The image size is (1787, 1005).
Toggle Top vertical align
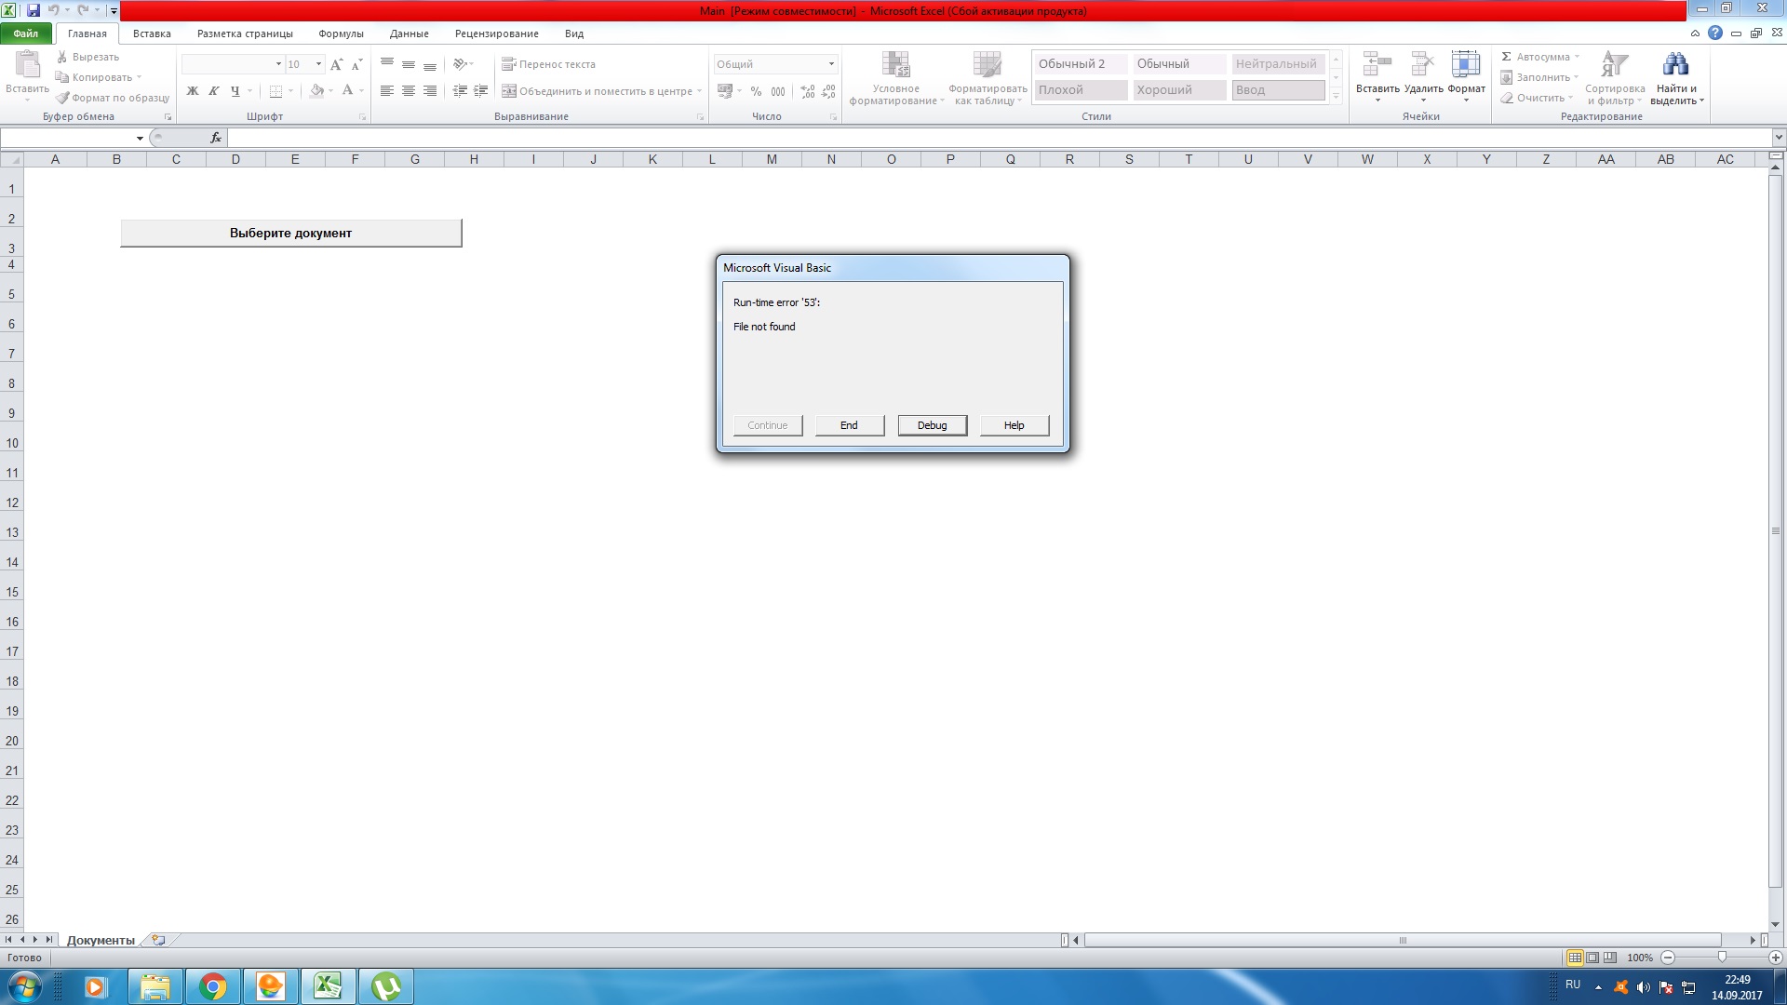pos(387,64)
